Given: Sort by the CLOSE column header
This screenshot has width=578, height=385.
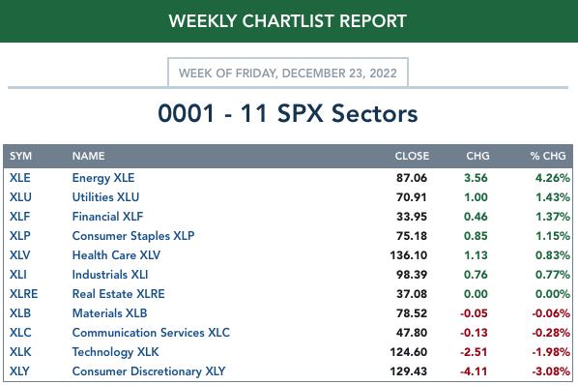Looking at the screenshot, I should (x=412, y=156).
